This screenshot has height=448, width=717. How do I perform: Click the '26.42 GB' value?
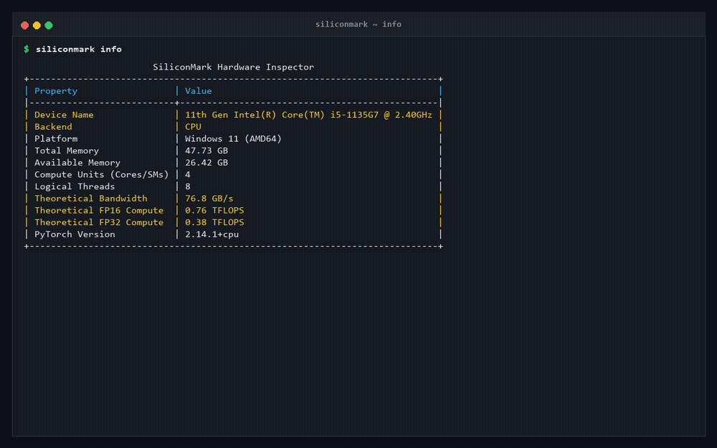pyautogui.click(x=206, y=162)
